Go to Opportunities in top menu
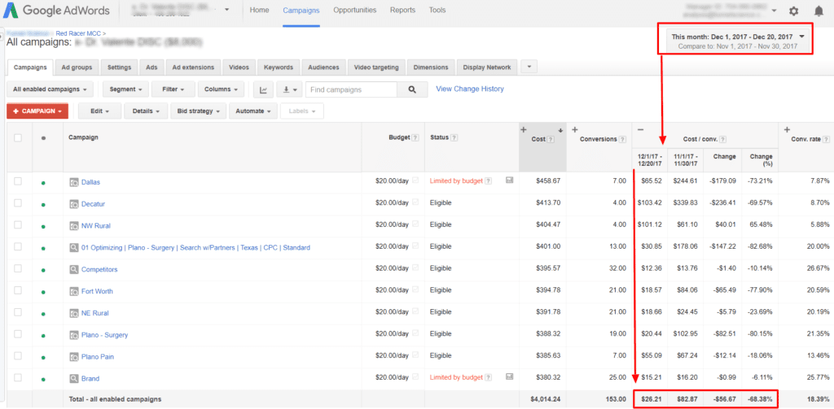 (354, 11)
